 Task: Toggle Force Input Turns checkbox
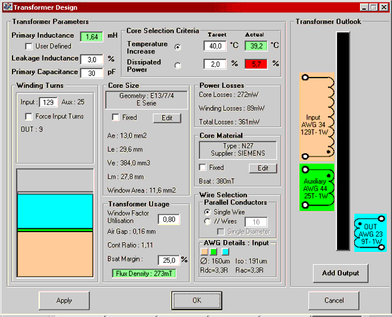(x=29, y=117)
